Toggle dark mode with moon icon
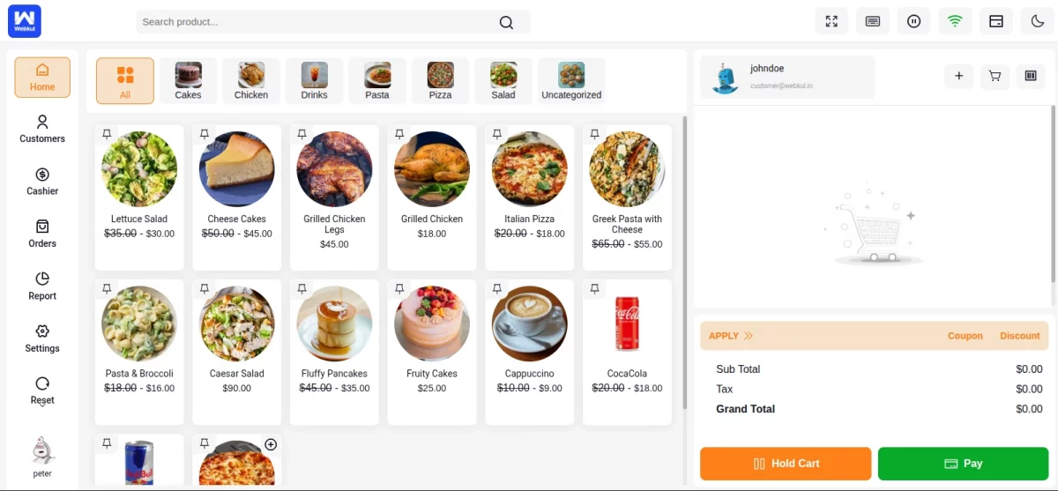 coord(1038,21)
